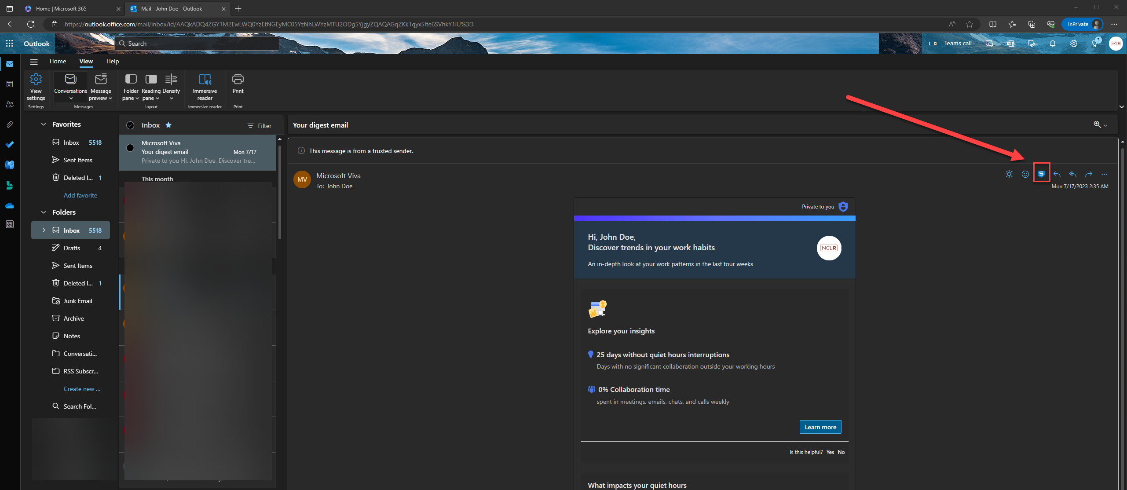
Task: Click Create new folder link
Action: pos(82,389)
